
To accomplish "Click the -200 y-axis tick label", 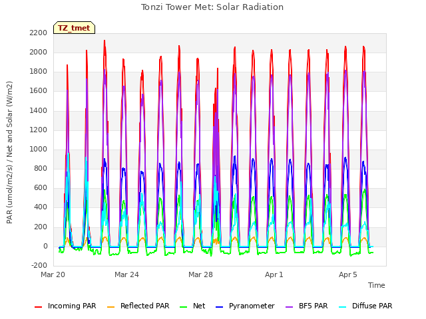I will (x=39, y=266).
